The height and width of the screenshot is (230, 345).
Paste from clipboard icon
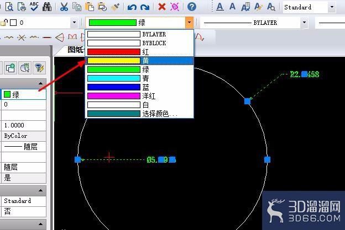[90, 7]
